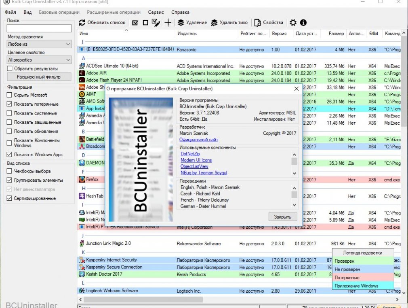The image size is (408, 308).
Task: Open the Сервис menu
Action: point(156,12)
